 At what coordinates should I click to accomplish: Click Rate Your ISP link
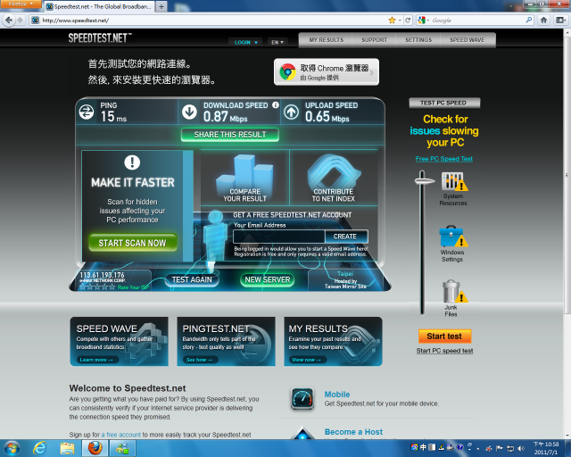tap(133, 287)
